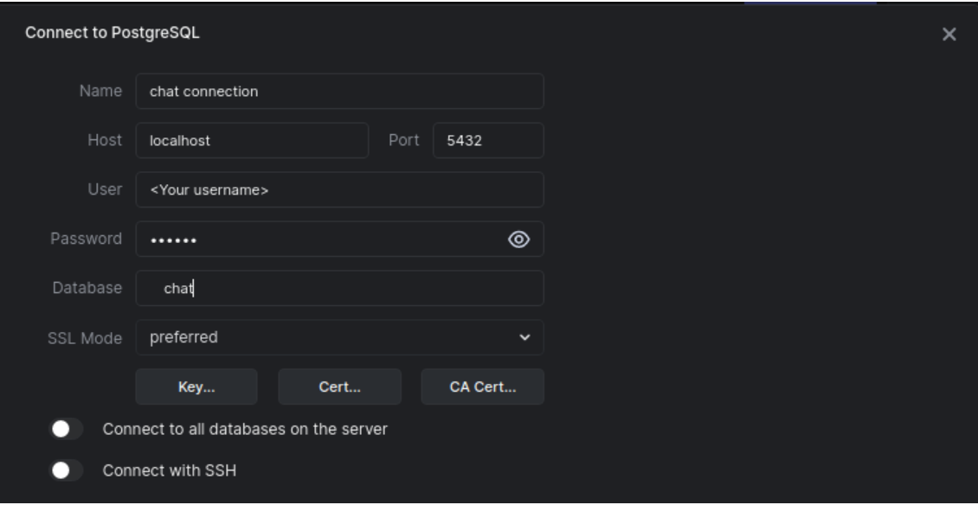Click the 'Connect to PostgreSQL' dialog title
This screenshot has width=978, height=505.
coord(113,34)
